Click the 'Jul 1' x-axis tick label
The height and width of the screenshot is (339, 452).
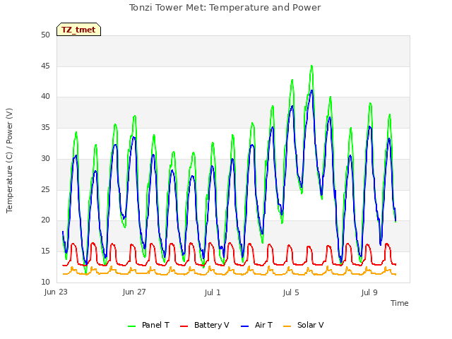pos(213,292)
